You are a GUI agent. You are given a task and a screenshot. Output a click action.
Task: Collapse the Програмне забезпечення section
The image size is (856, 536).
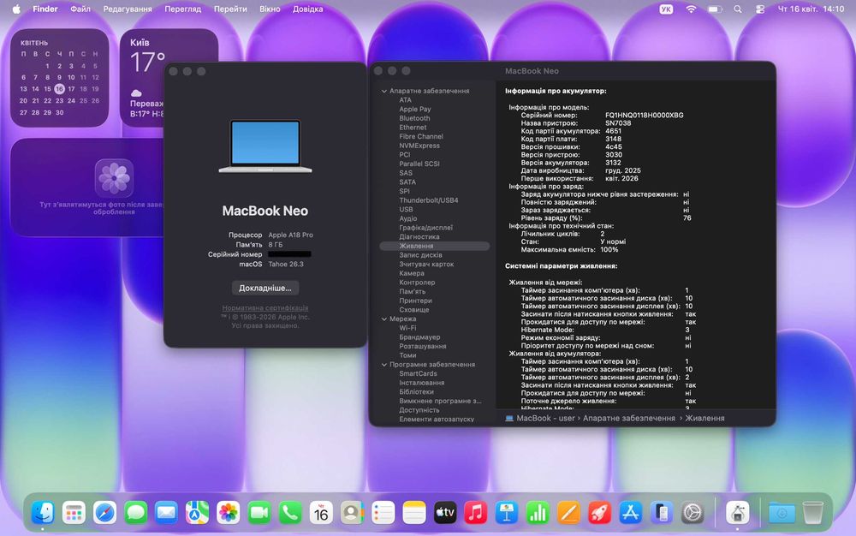point(383,365)
